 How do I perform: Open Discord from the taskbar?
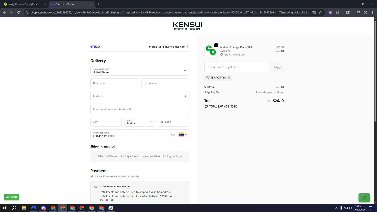[x=43, y=208]
